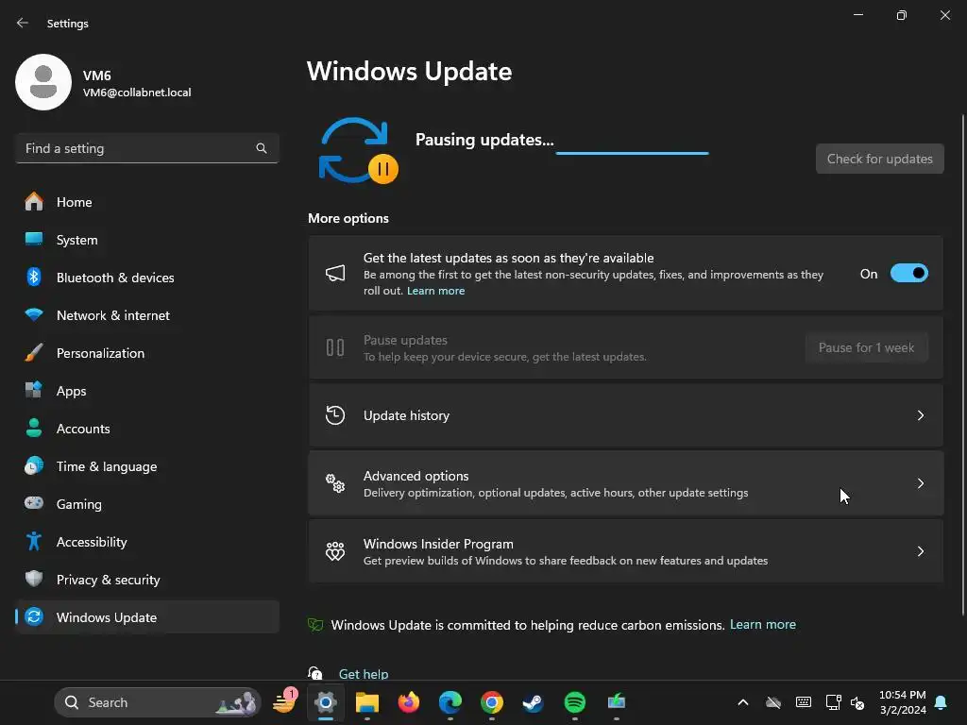Click the Gaming controller icon

coord(34,503)
